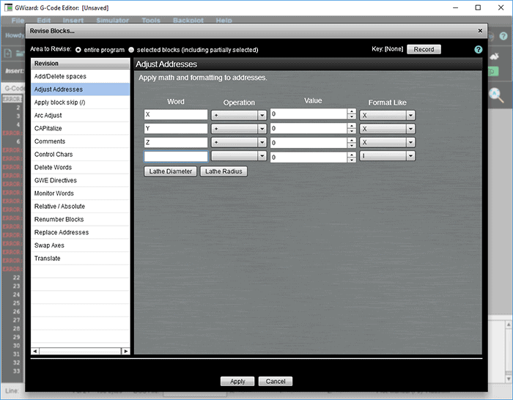The width and height of the screenshot is (513, 400).
Task: Open the Backplot menu
Action: point(188,21)
